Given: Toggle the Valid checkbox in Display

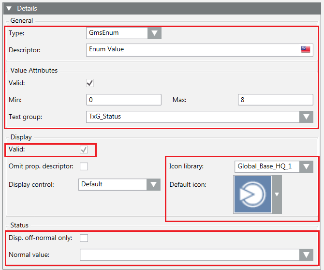Looking at the screenshot, I should tap(84, 150).
